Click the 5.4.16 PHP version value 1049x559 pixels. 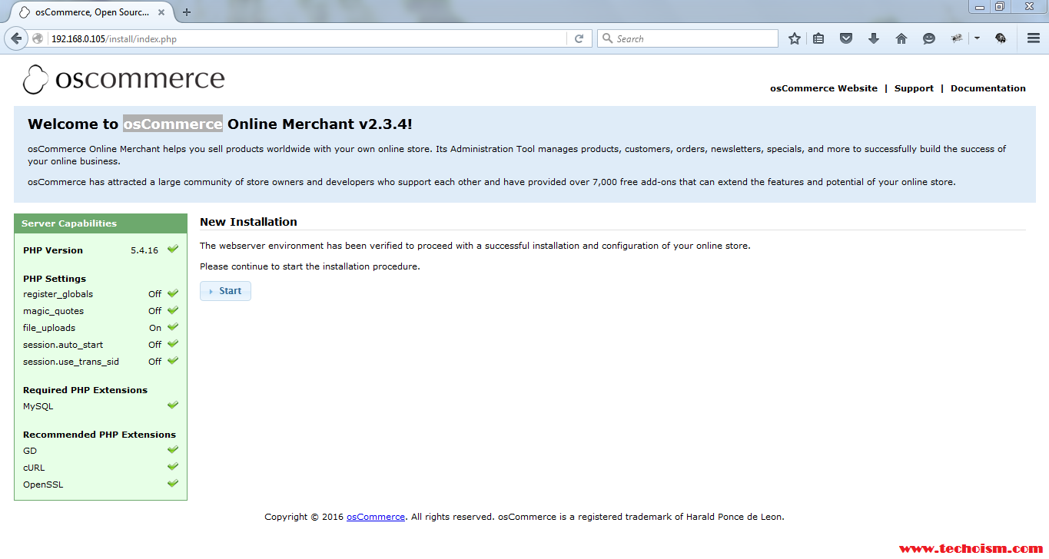coord(144,250)
